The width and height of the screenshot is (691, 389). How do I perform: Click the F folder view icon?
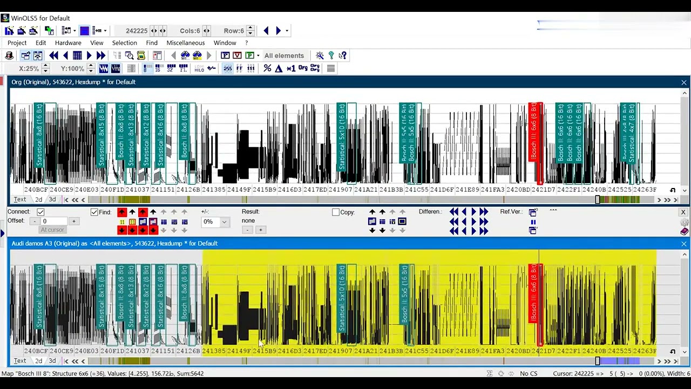click(226, 55)
